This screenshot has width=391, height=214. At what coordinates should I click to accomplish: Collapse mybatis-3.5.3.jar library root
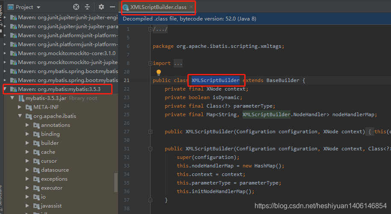point(12,98)
